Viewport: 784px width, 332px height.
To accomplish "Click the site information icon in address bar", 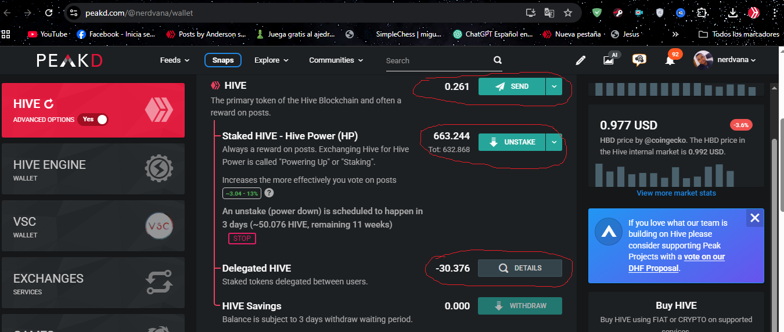I will [73, 12].
